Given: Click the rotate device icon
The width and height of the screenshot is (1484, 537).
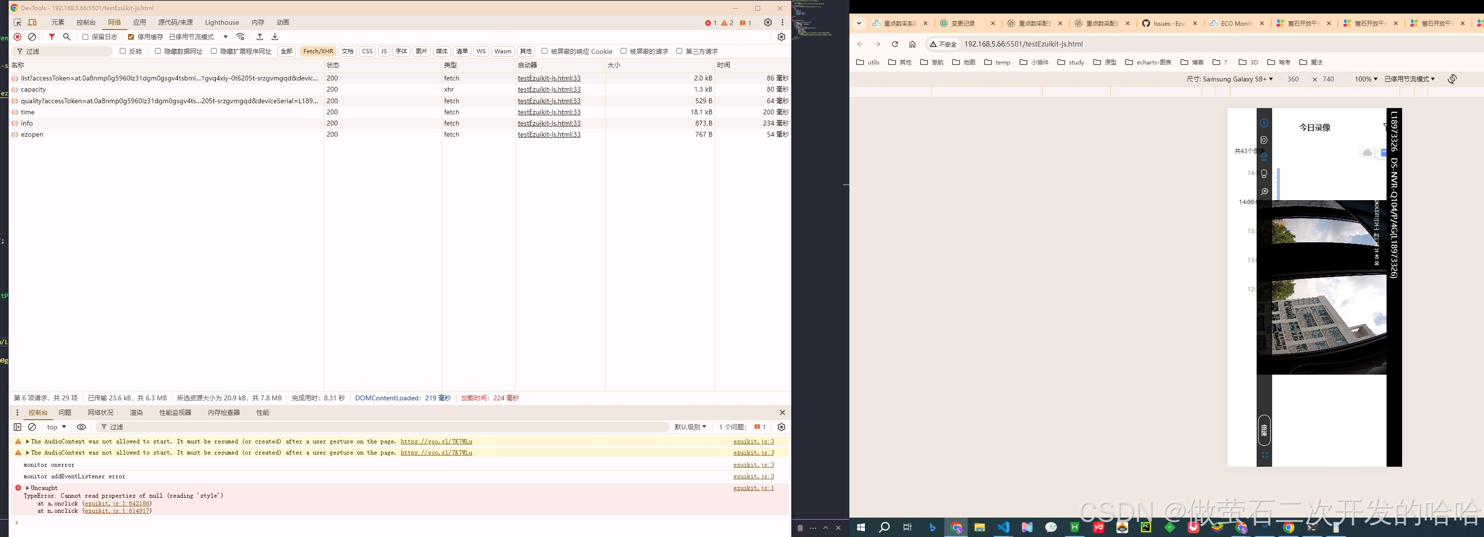Looking at the screenshot, I should 1452,79.
